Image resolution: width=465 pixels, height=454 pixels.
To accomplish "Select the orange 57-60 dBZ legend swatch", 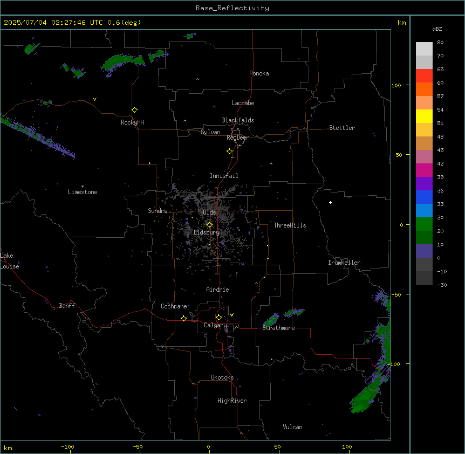I will (x=424, y=89).
